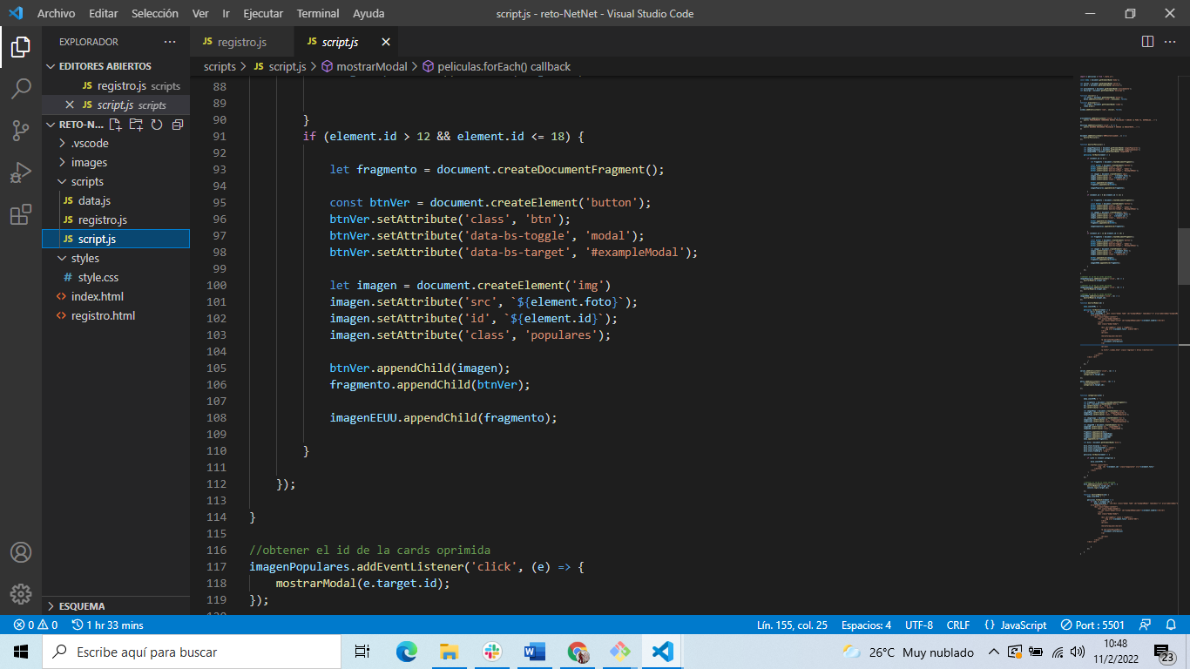This screenshot has width=1190, height=669.
Task: Refresh the explorer file tree
Action: [157, 125]
